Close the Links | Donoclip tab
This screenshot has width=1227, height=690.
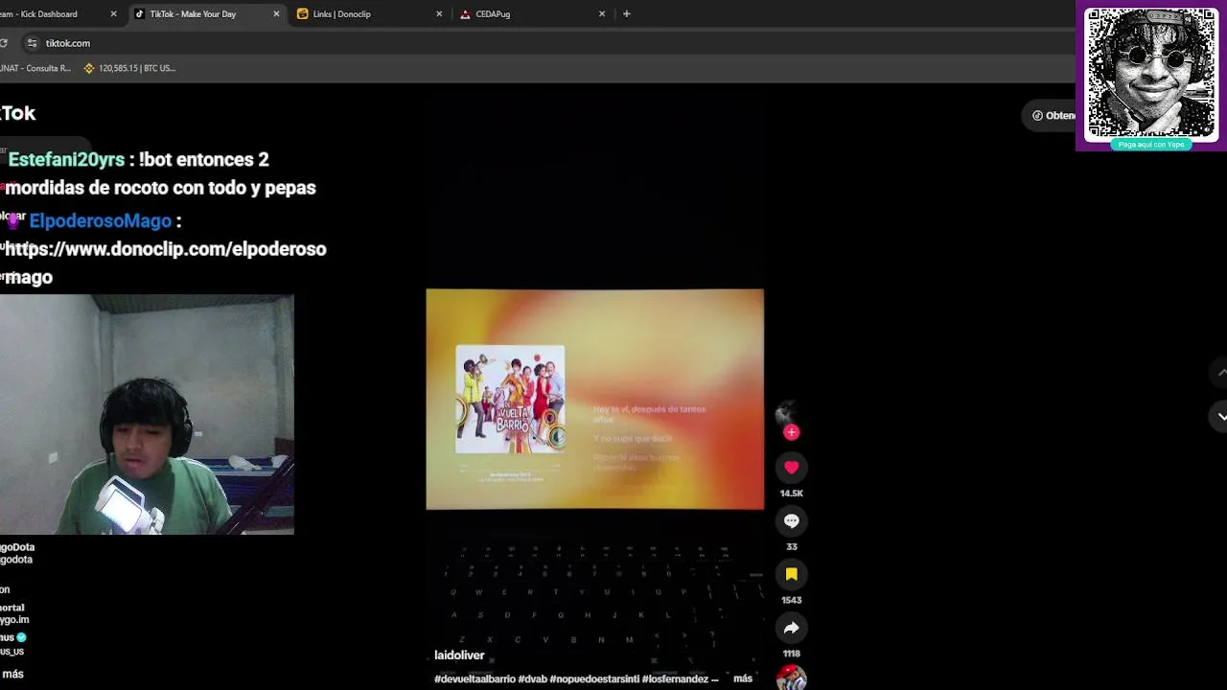pyautogui.click(x=439, y=13)
